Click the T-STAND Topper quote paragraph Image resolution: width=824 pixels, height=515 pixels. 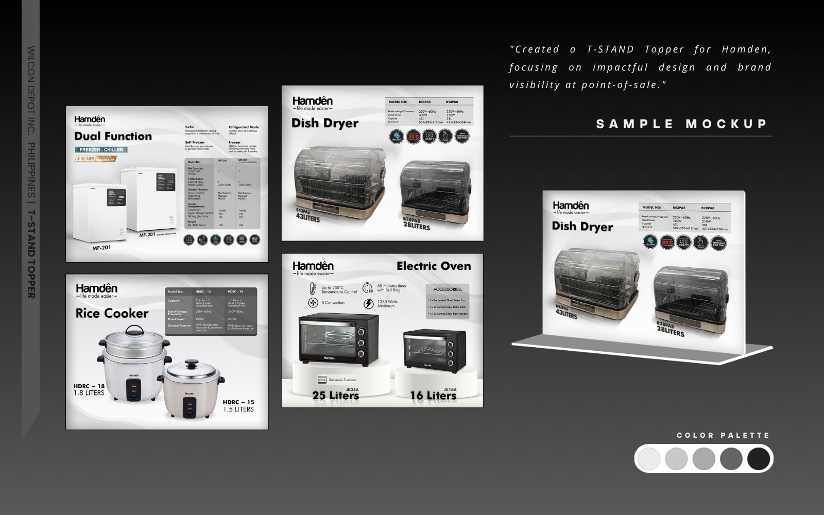[x=641, y=67]
